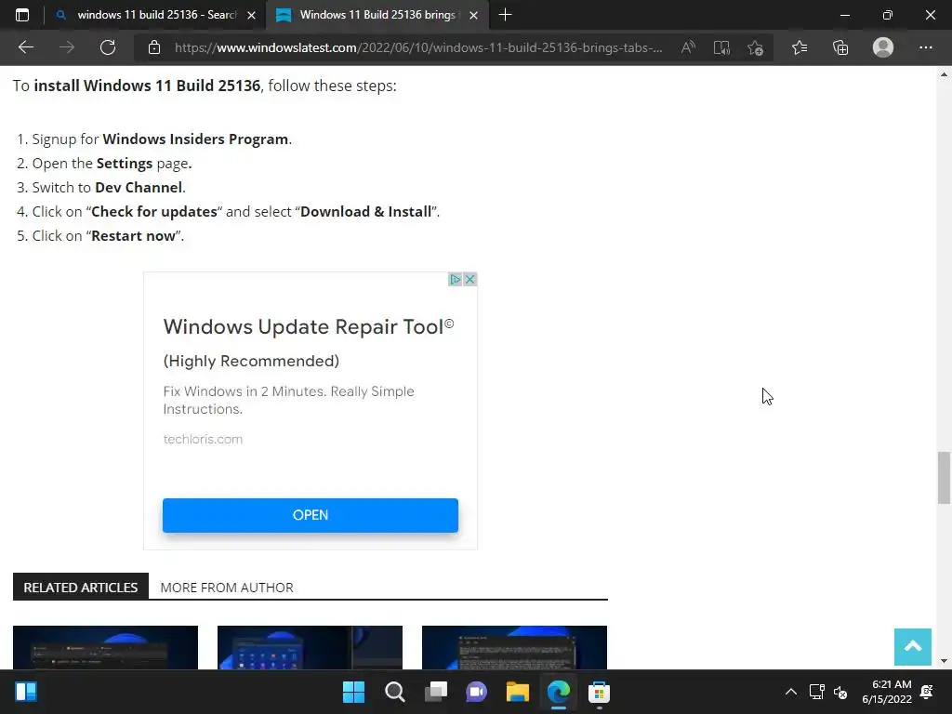Switch to MORE FROM AUTHOR tab

[227, 588]
